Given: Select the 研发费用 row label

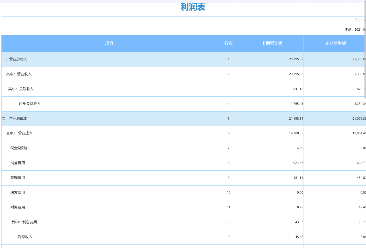Looking at the screenshot, I should (x=18, y=193).
